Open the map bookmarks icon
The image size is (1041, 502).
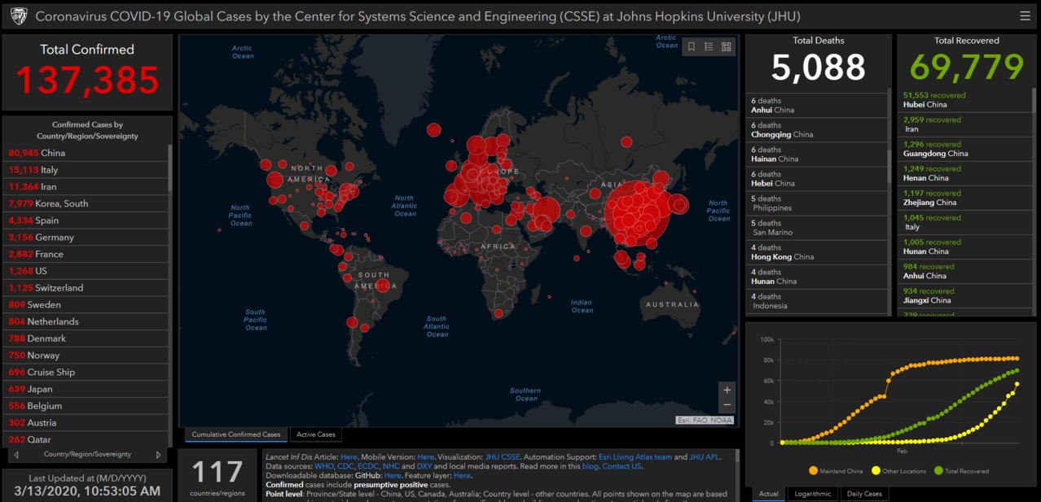click(x=692, y=46)
